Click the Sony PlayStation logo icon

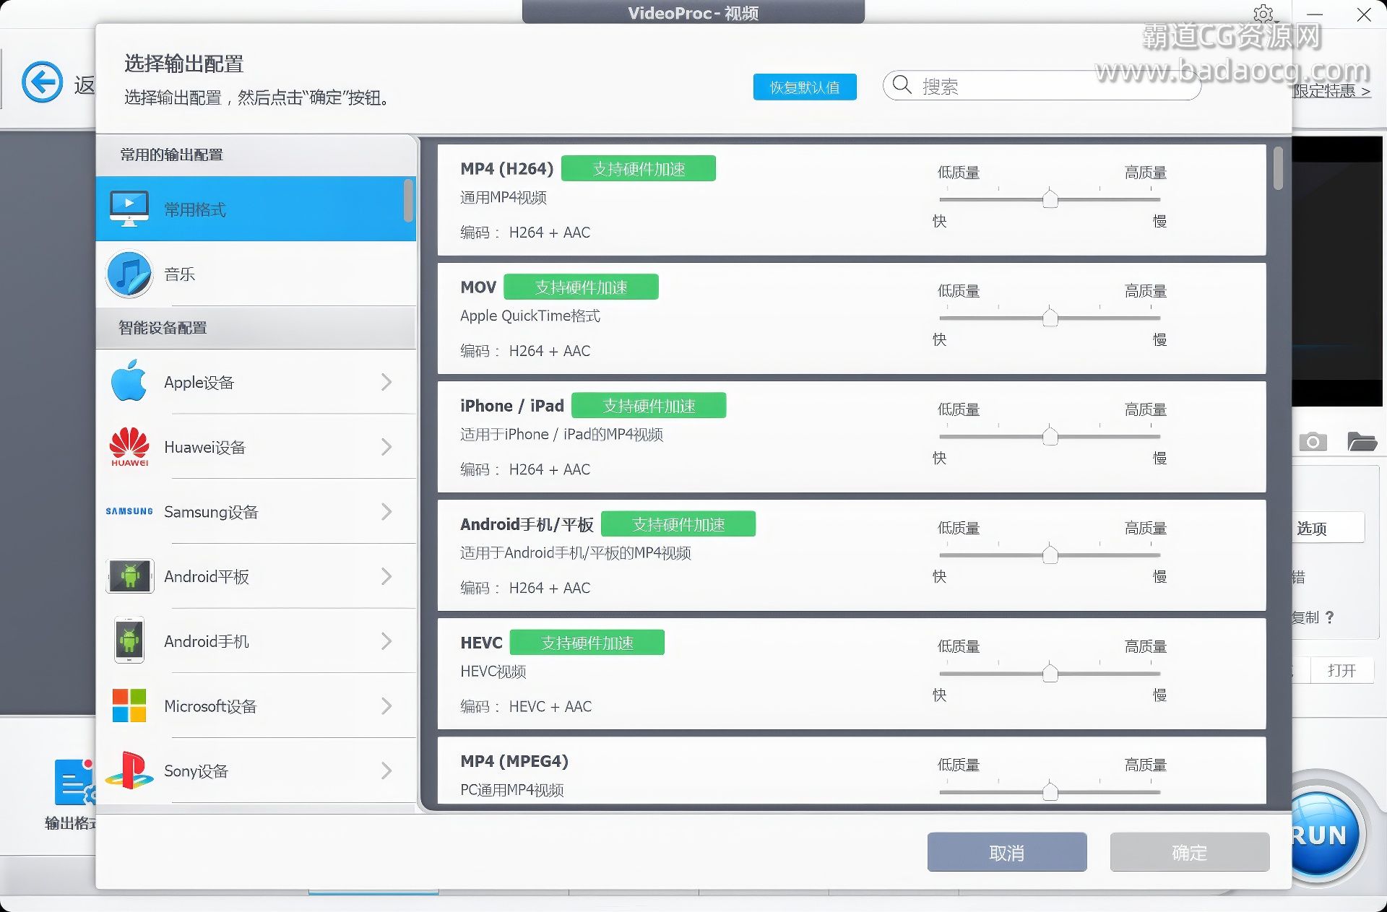[129, 770]
